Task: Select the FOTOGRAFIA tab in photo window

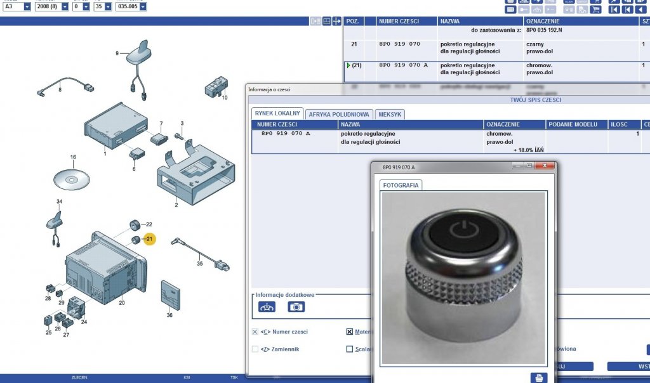Action: click(401, 185)
